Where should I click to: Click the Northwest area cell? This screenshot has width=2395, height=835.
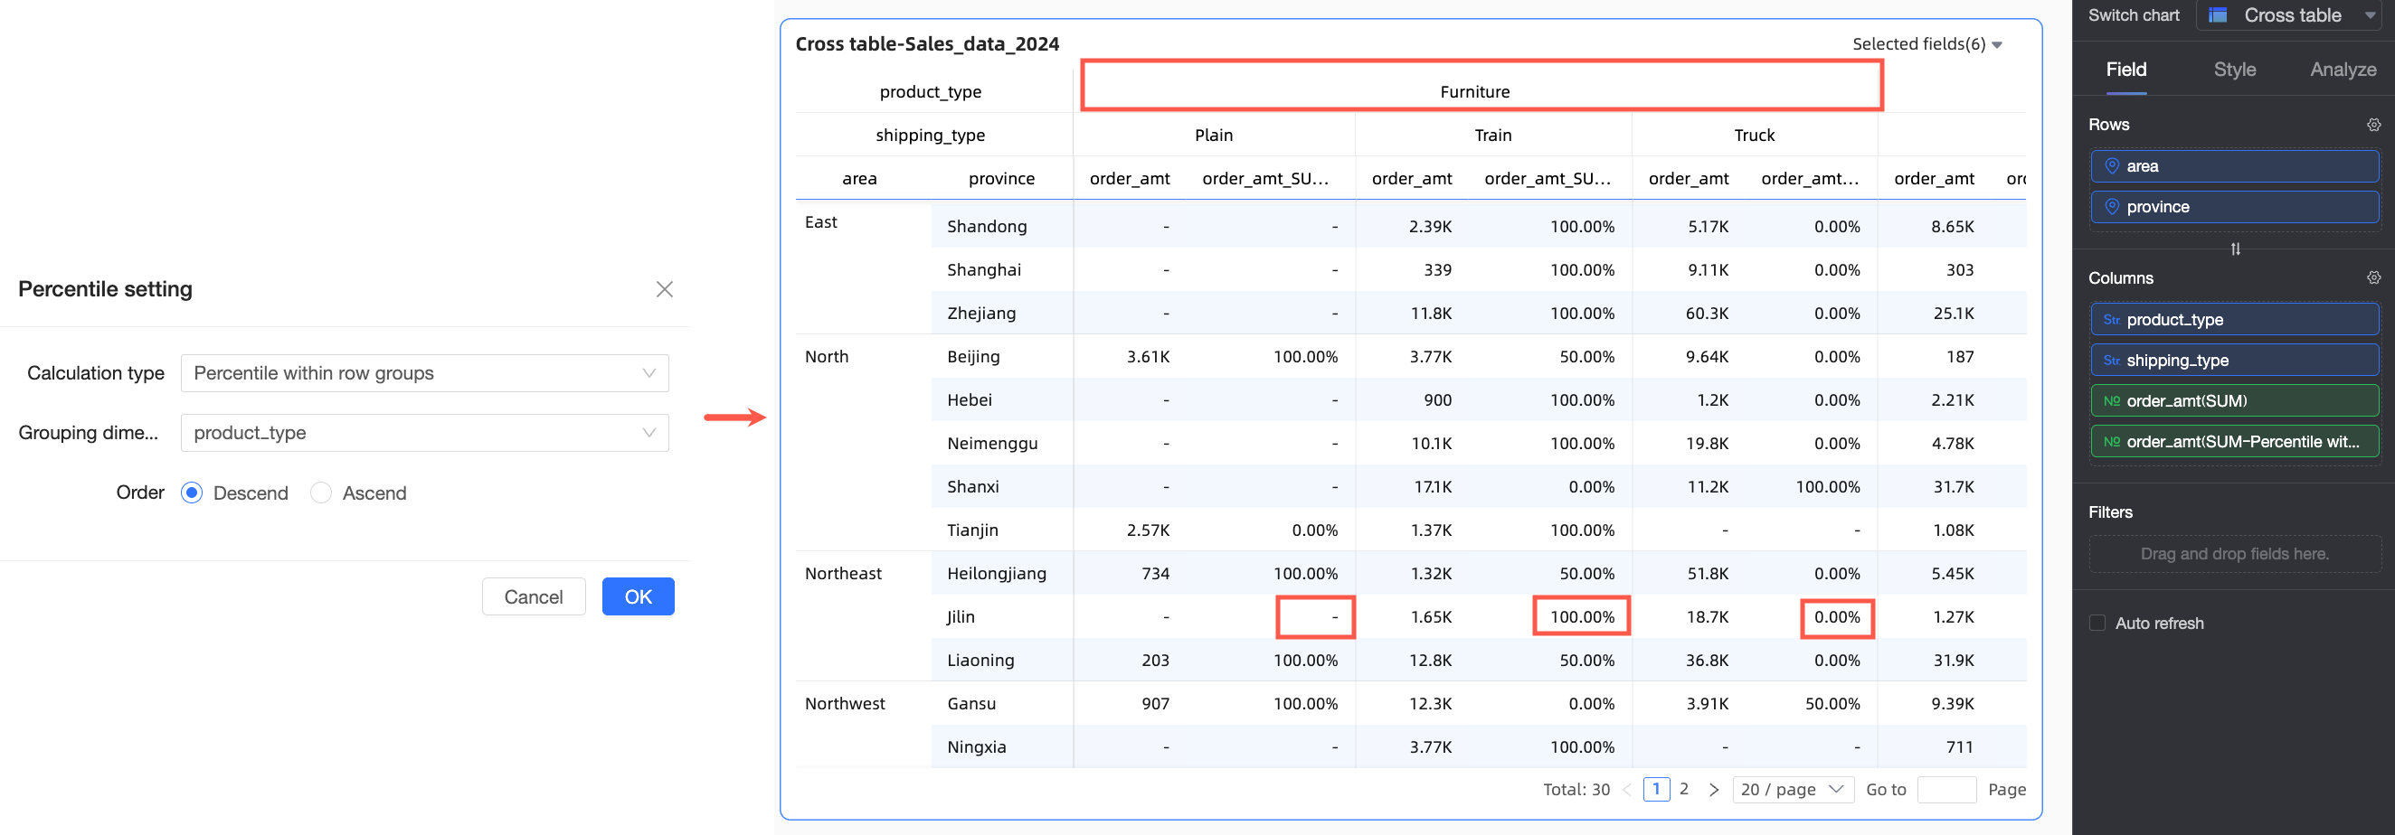pos(845,704)
